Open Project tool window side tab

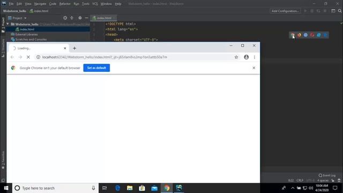pyautogui.click(x=3, y=25)
